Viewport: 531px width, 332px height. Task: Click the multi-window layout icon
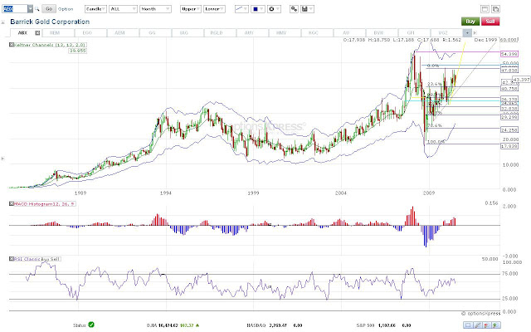496,9
